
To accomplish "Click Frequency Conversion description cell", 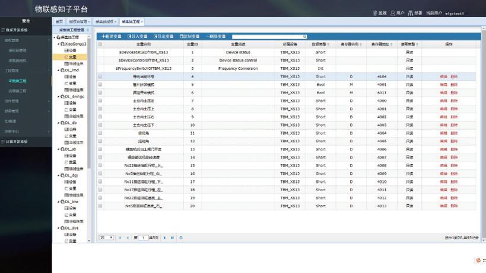I will point(238,68).
